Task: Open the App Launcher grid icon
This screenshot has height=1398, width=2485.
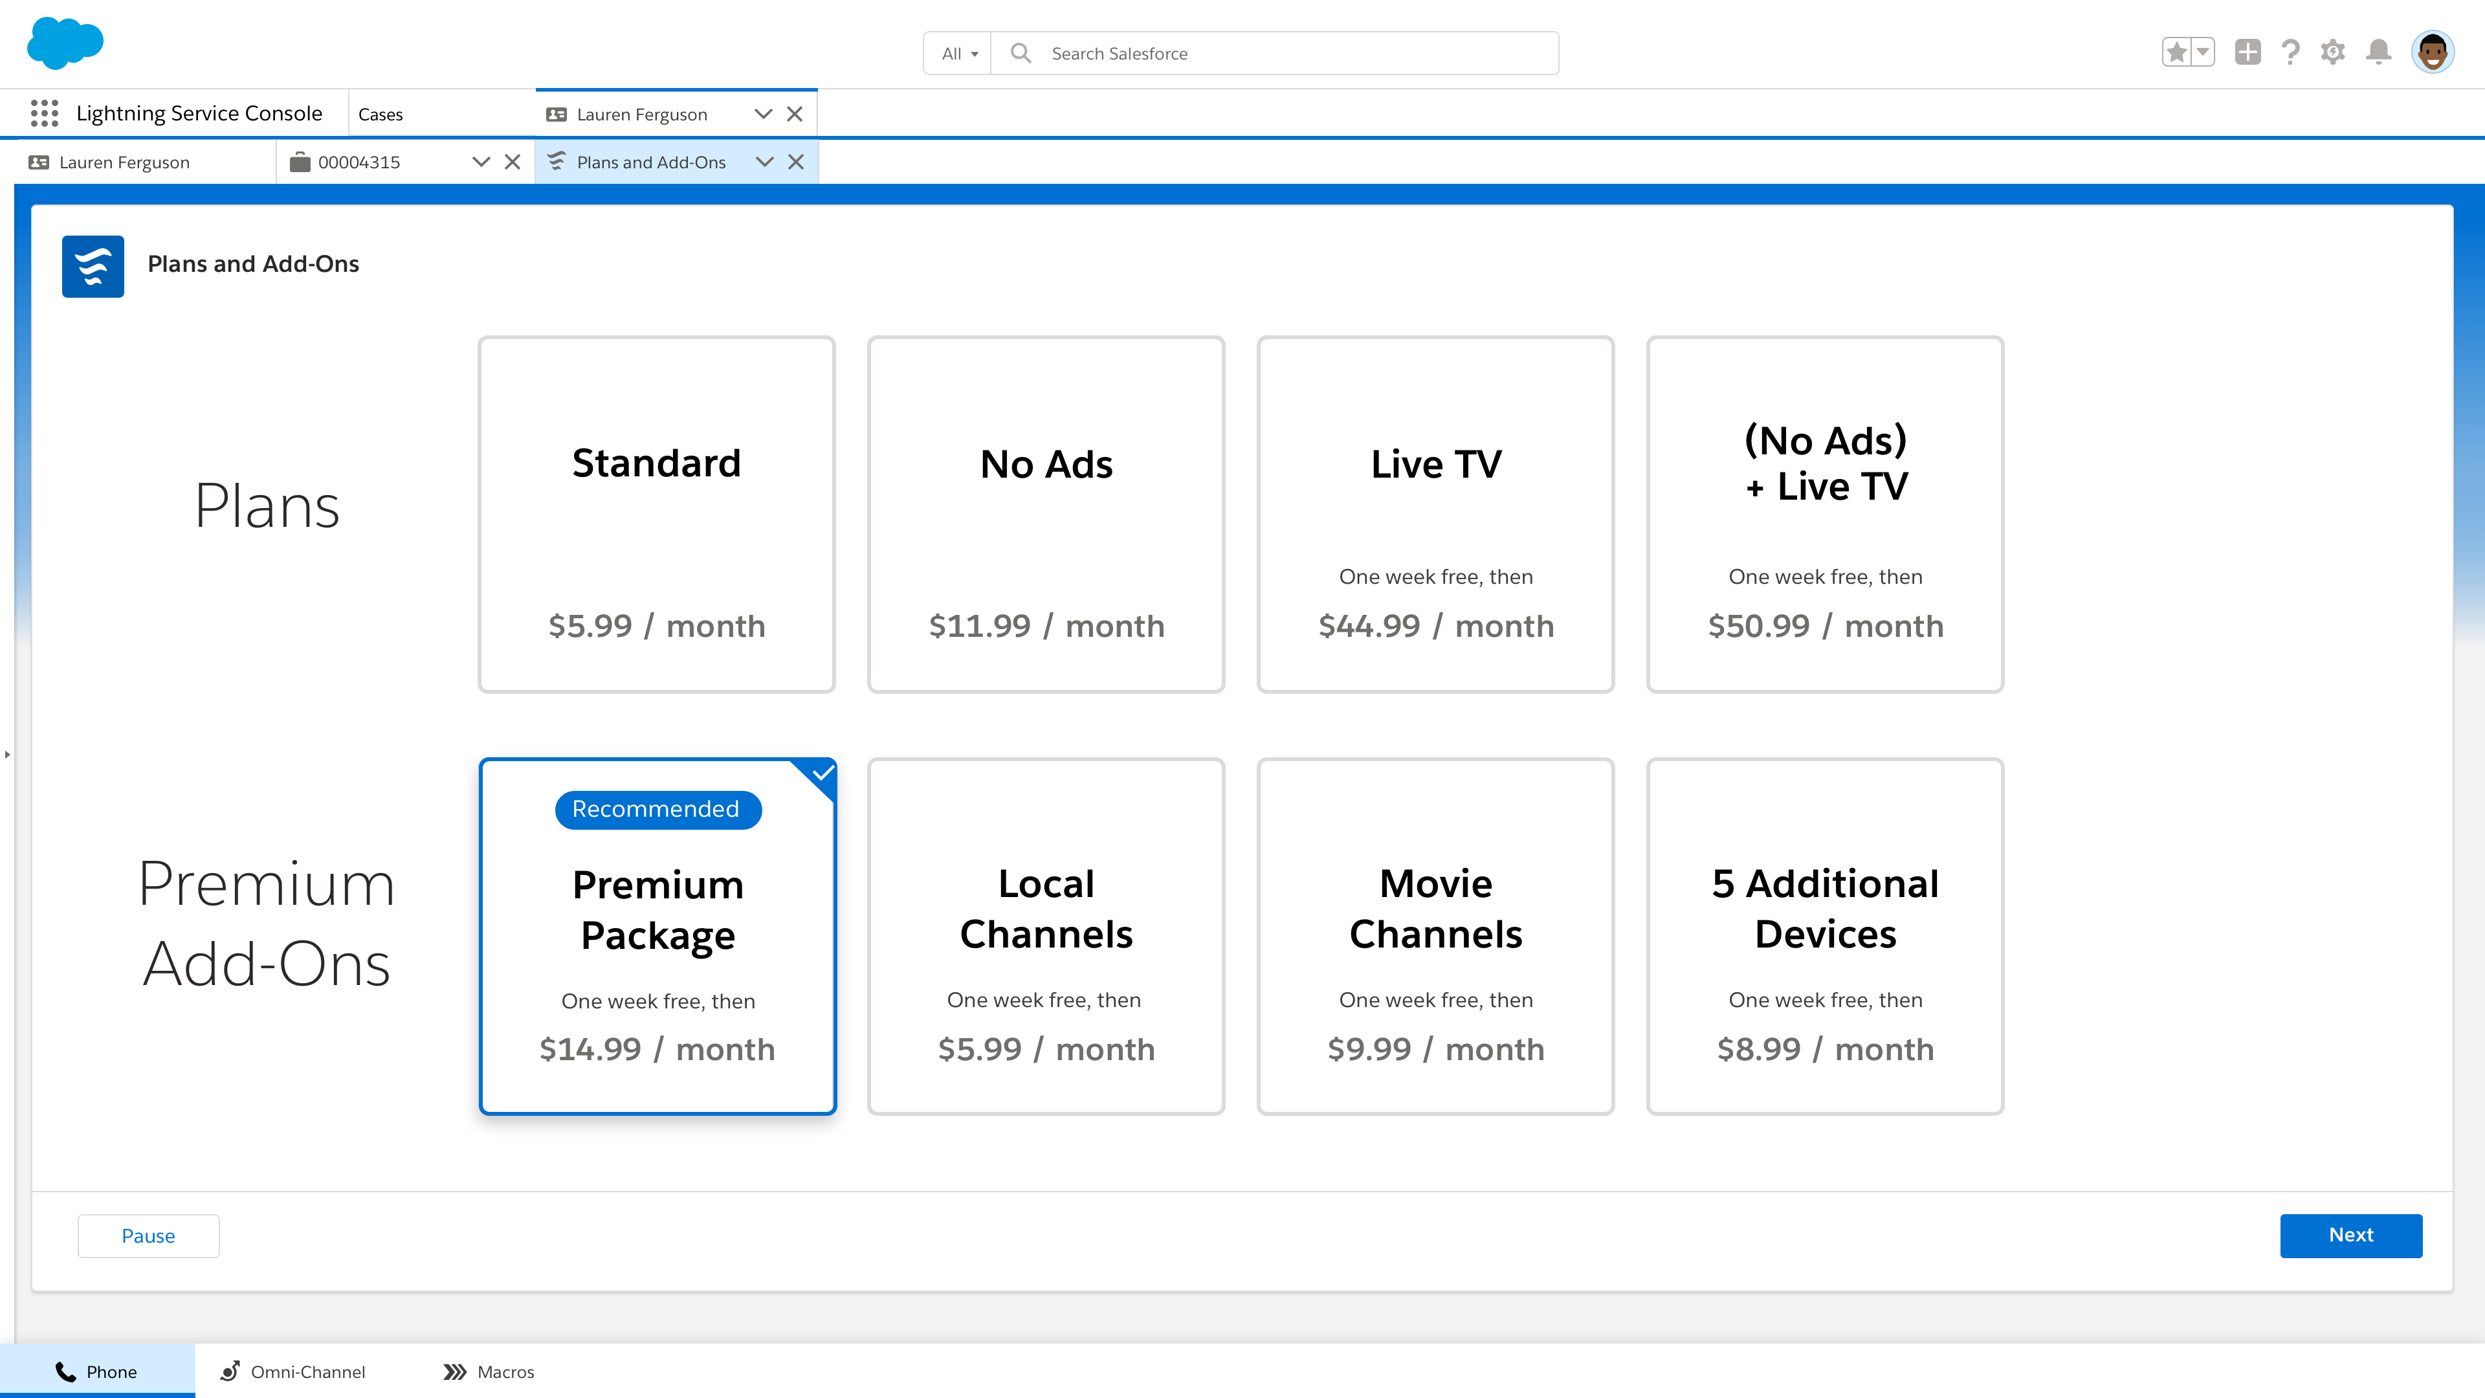Action: [x=45, y=114]
